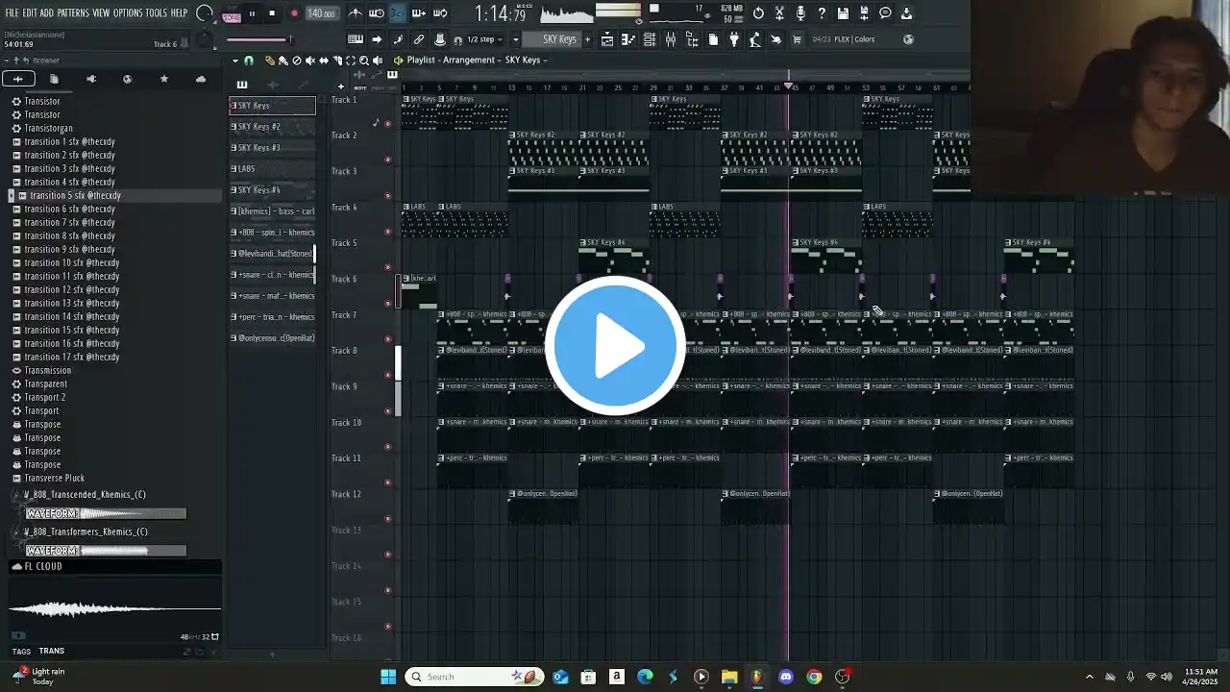Select the browser cloud tab icon
1230x692 pixels.
(201, 79)
